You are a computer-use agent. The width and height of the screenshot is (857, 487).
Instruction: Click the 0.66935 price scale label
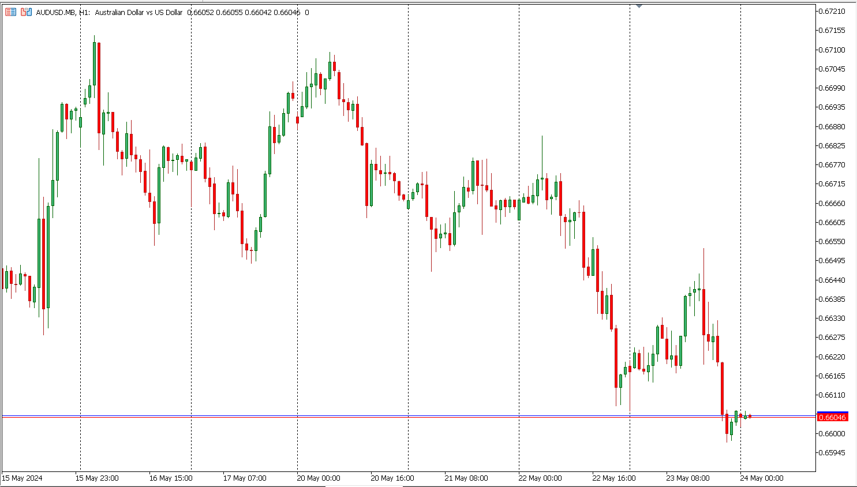832,107
